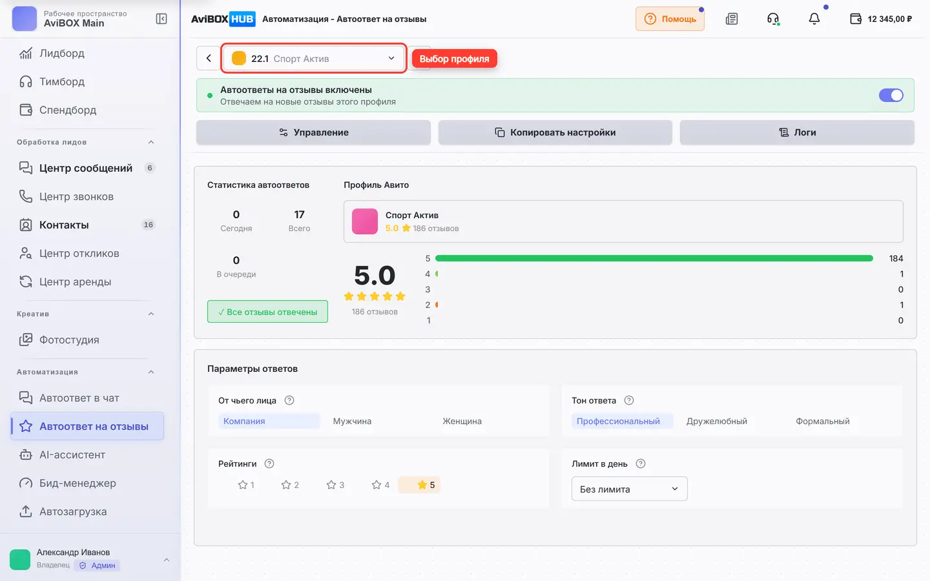Go back with the left arrow button

209,58
